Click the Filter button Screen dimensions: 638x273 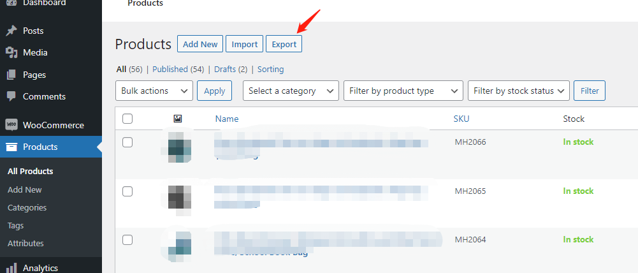(590, 91)
